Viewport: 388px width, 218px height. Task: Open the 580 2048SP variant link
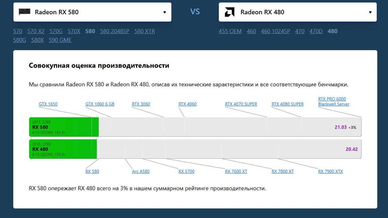(x=114, y=31)
